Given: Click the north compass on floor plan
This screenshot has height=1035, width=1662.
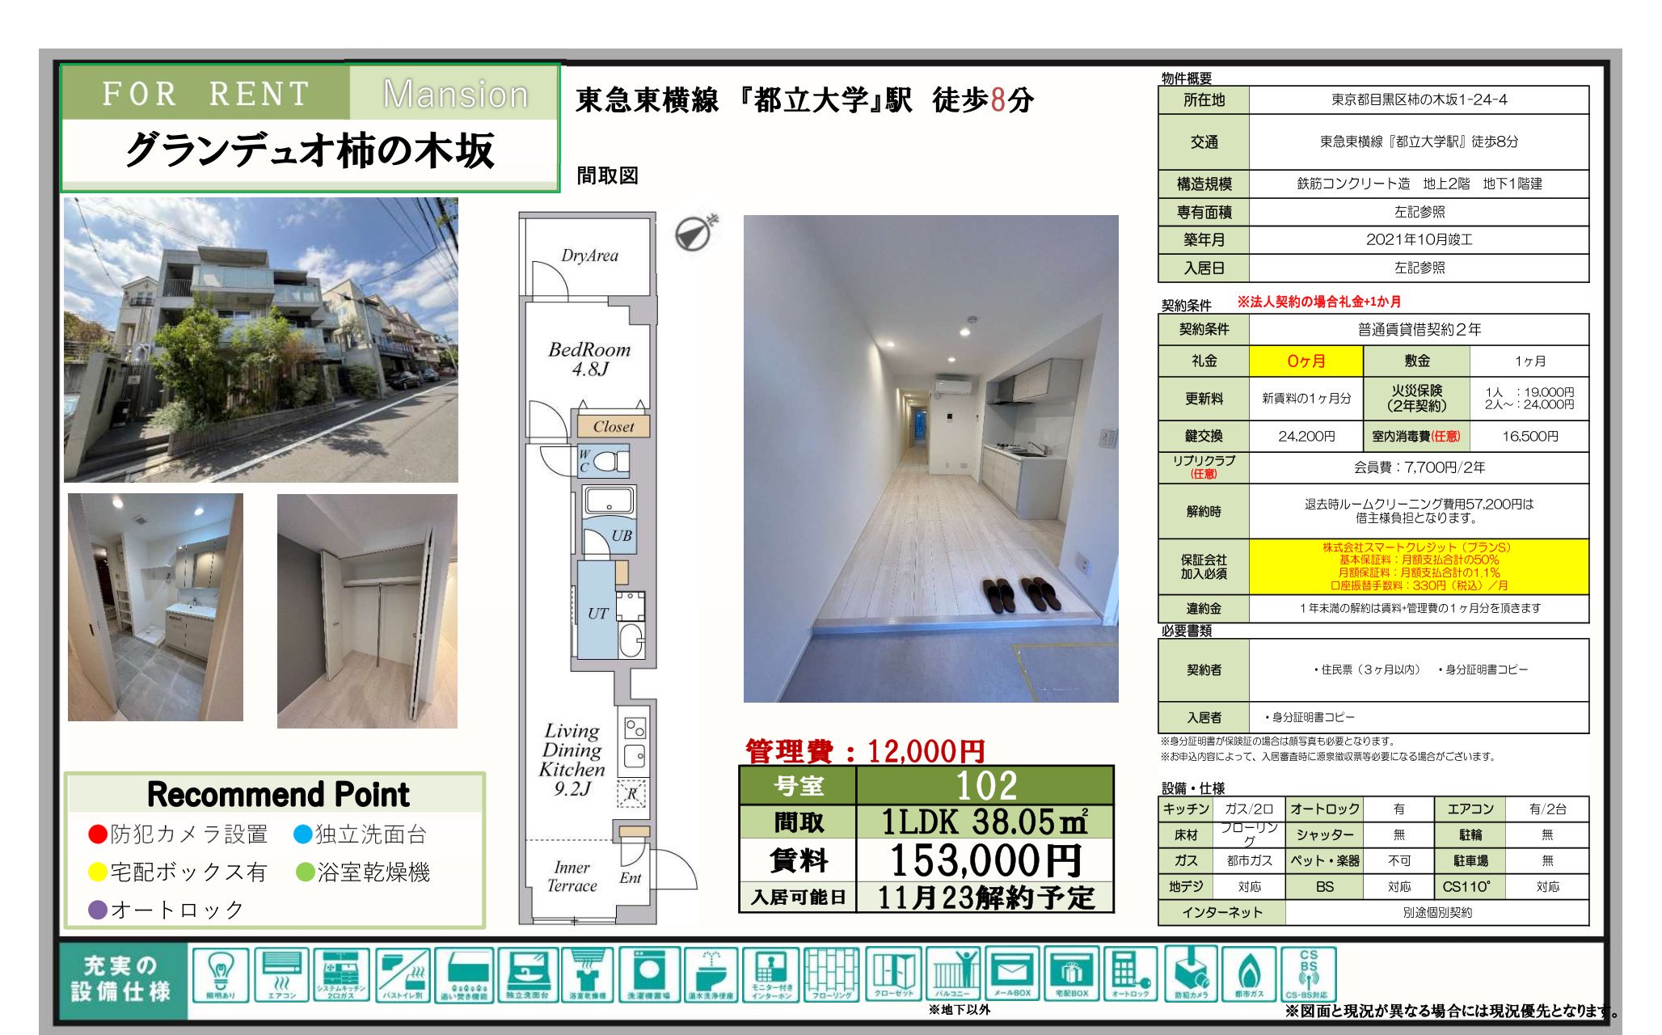Looking at the screenshot, I should click(x=694, y=234).
